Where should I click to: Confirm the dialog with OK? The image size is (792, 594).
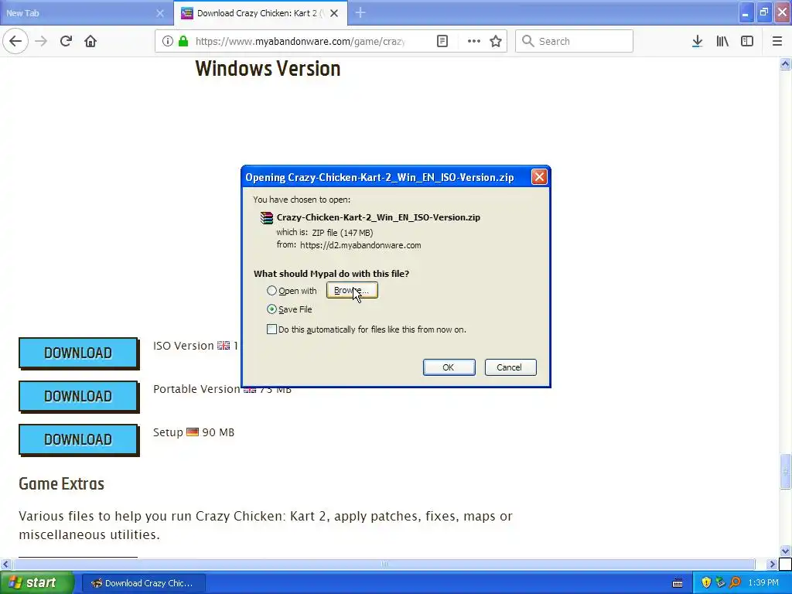(449, 367)
